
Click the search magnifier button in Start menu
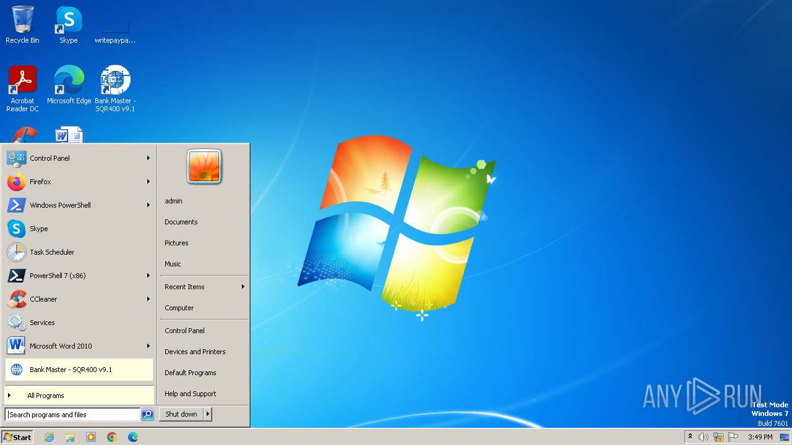pyautogui.click(x=147, y=415)
